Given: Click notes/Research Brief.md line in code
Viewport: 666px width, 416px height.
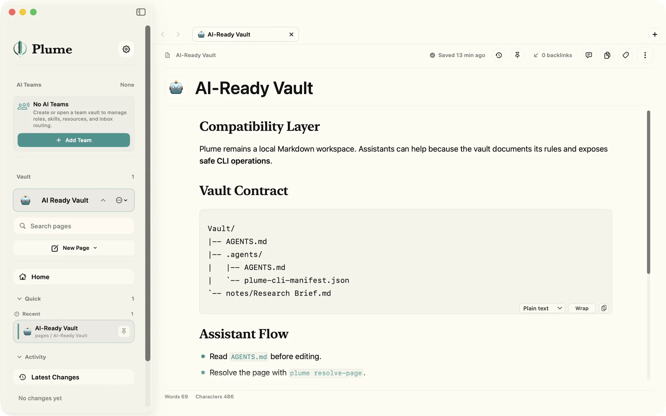Looking at the screenshot, I should click(x=278, y=293).
